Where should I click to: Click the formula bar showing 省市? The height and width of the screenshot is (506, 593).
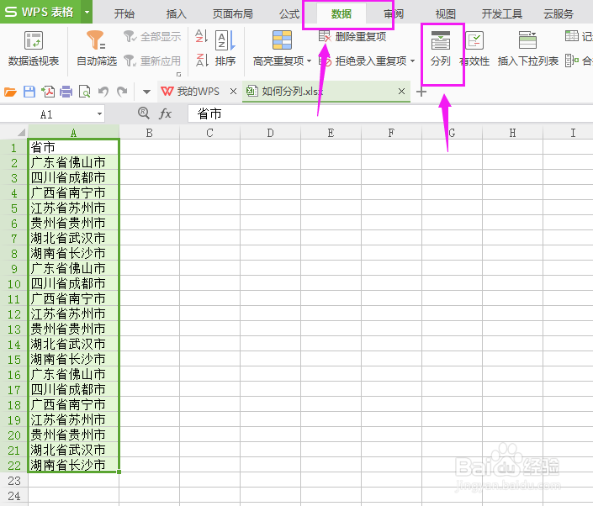pos(390,113)
